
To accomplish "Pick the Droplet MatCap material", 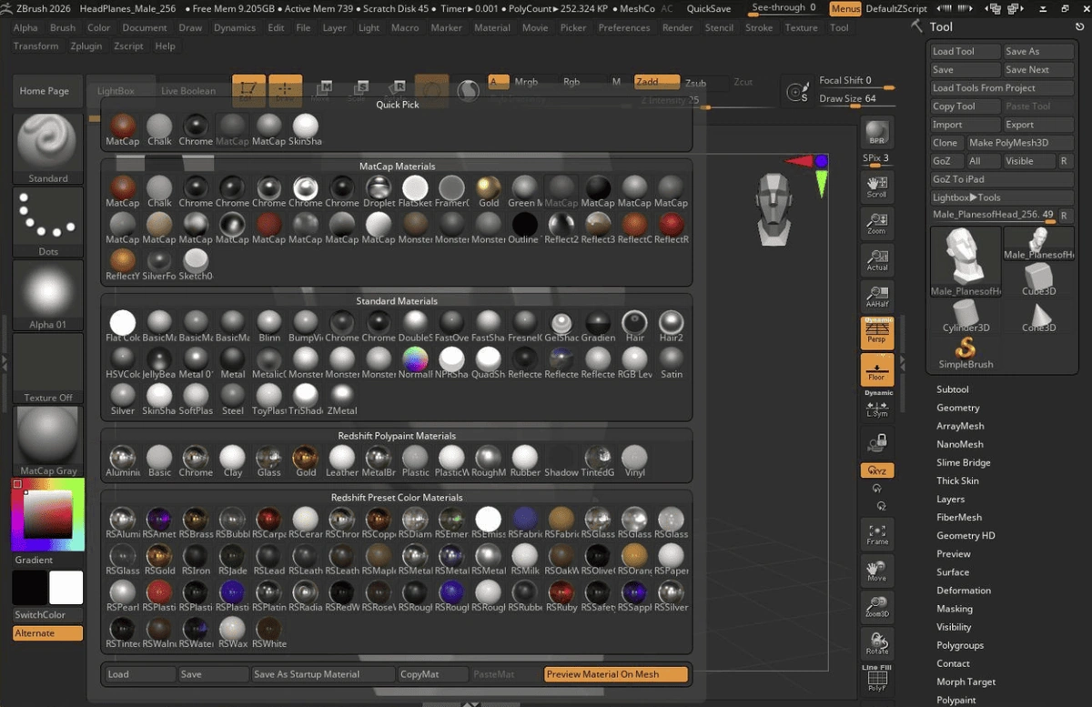I will pyautogui.click(x=379, y=192).
